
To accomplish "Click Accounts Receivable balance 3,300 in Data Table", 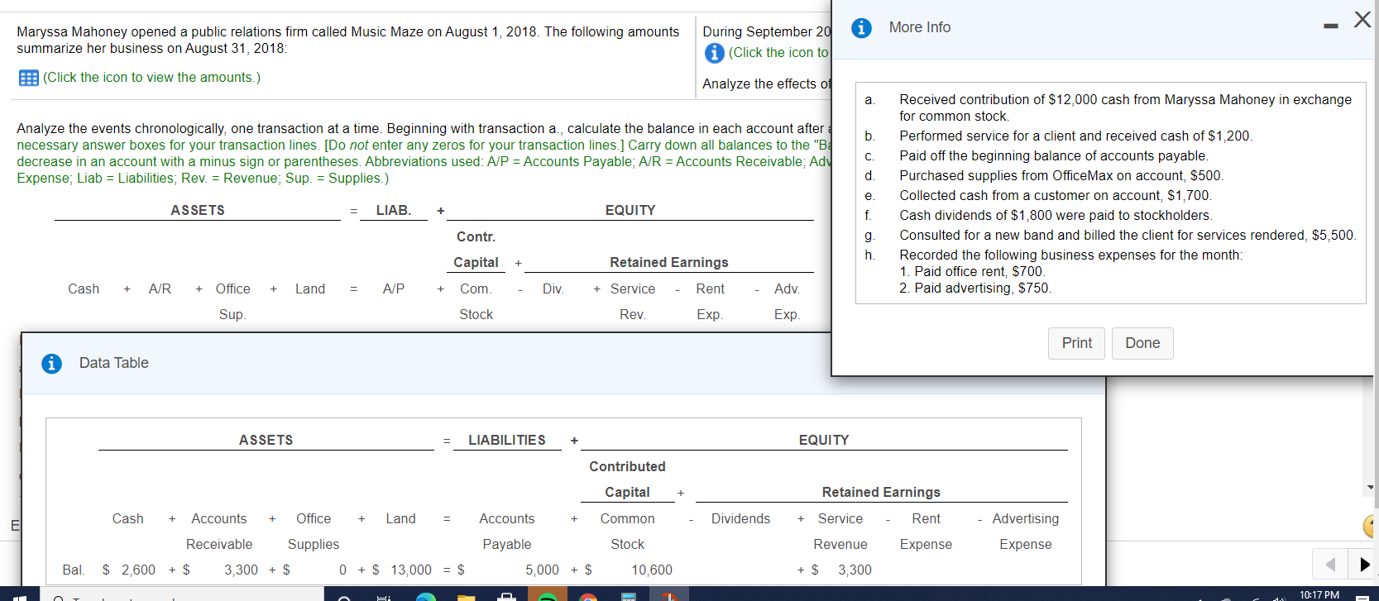I will [241, 570].
